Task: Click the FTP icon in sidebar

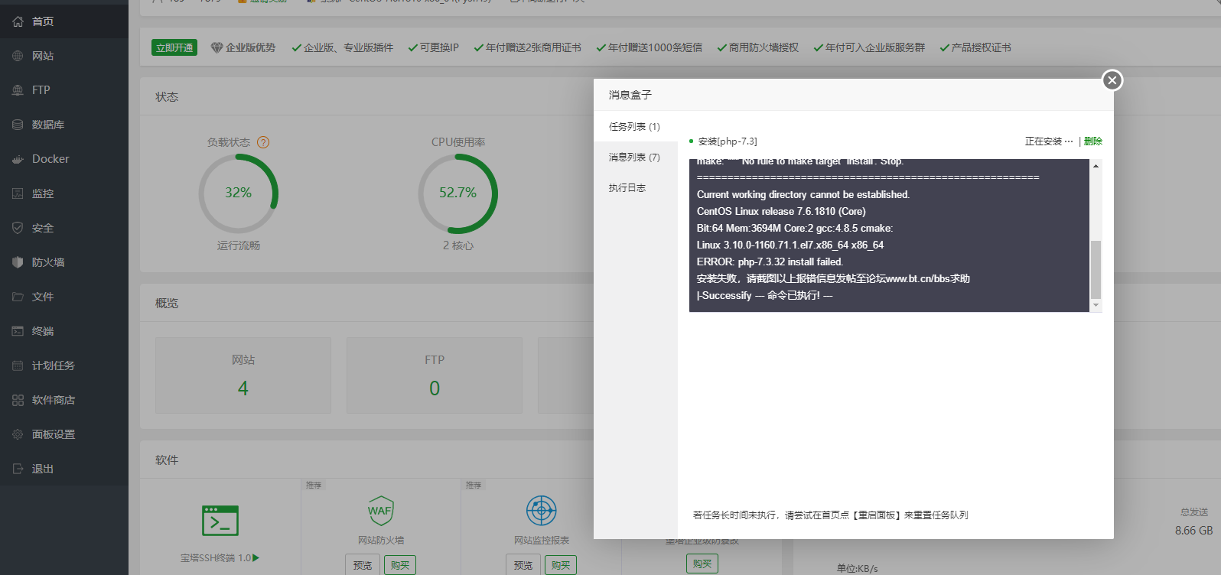Action: (18, 90)
